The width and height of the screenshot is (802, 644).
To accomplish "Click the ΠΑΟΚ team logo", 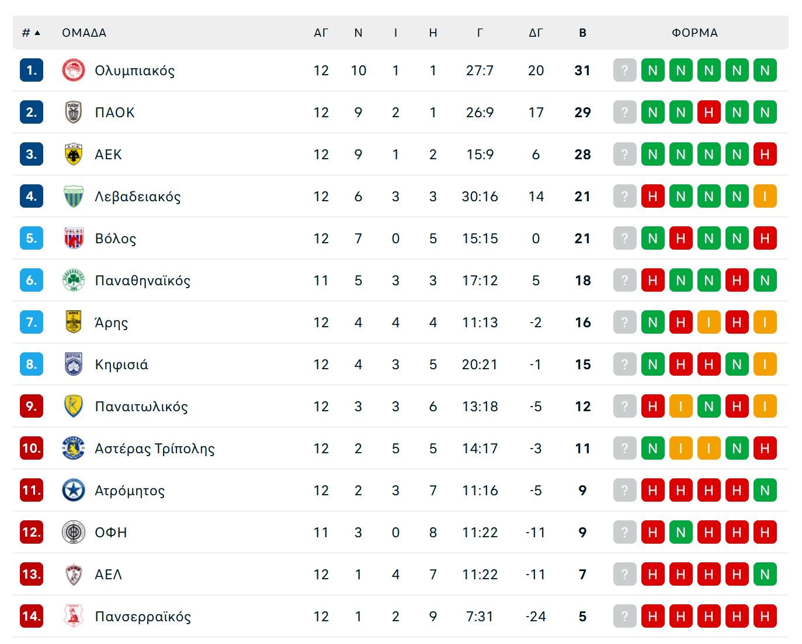I will 73,113.
